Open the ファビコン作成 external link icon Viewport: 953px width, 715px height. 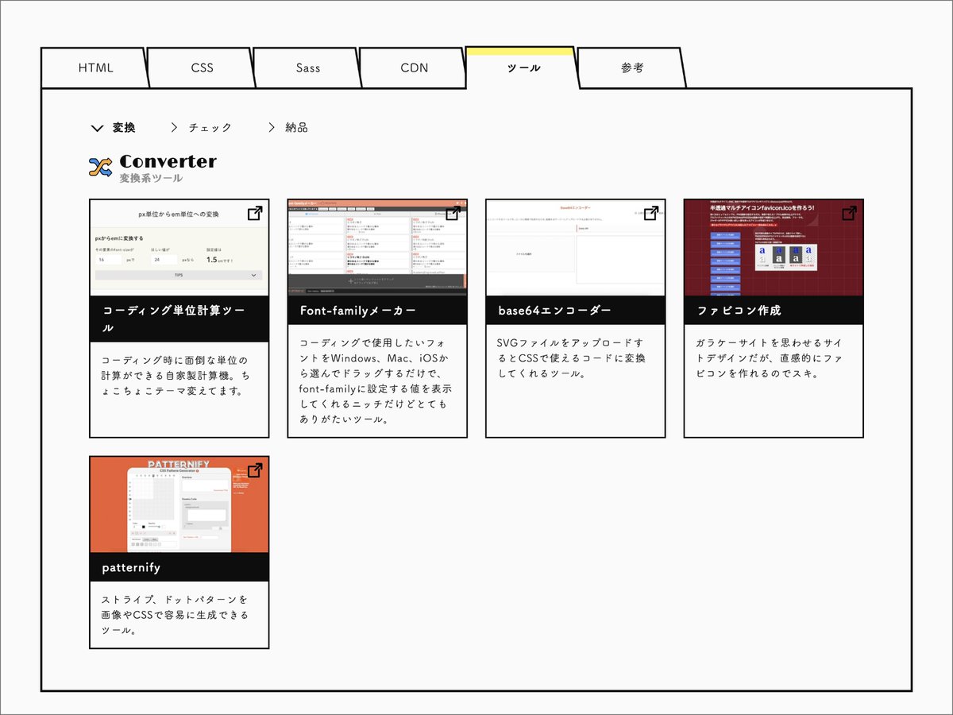tap(849, 213)
